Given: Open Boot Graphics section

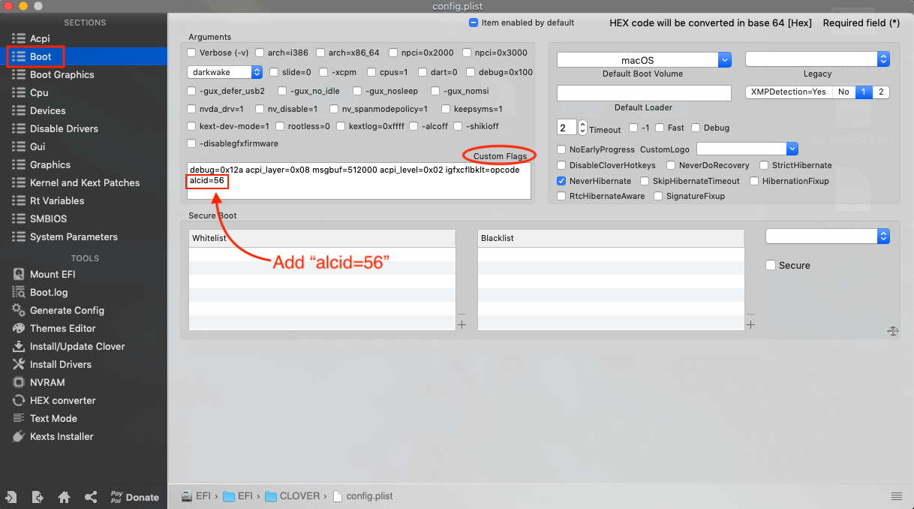Looking at the screenshot, I should coord(62,74).
